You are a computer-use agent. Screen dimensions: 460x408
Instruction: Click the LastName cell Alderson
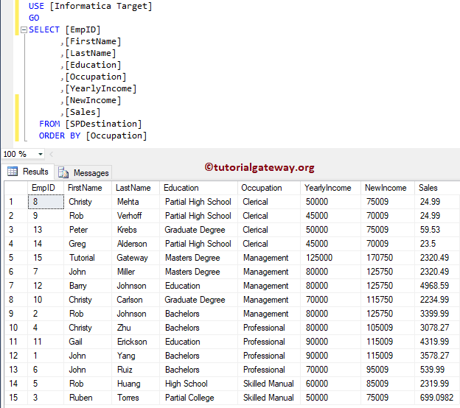point(136,244)
